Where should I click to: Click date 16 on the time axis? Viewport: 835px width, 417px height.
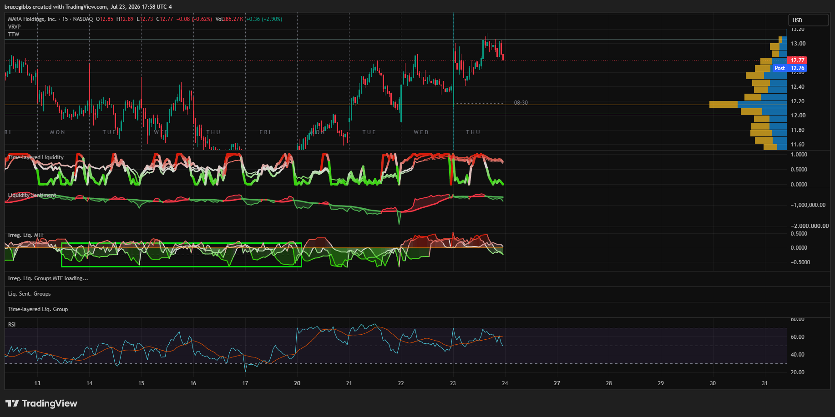(193, 383)
